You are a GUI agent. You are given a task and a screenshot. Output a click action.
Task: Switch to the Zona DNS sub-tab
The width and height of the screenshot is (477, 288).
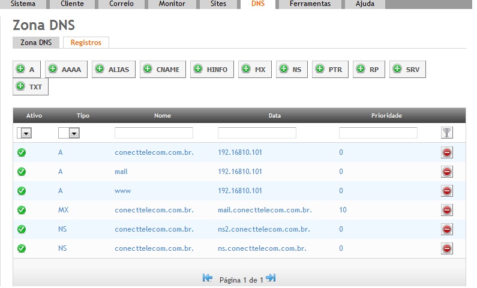point(36,42)
